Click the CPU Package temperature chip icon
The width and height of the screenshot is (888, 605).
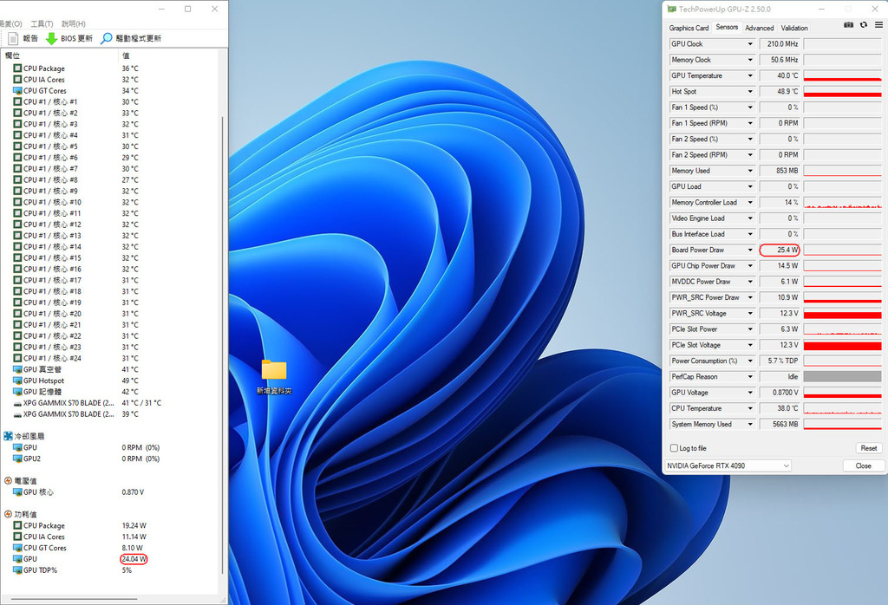(18, 68)
